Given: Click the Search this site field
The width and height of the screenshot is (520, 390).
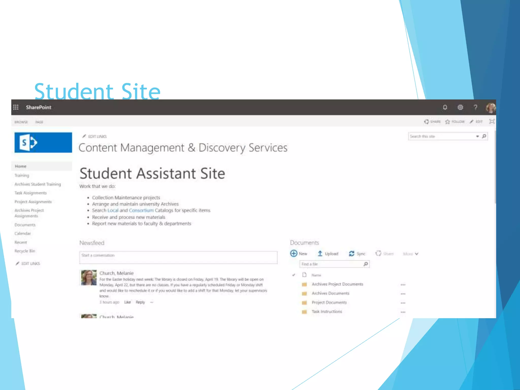Looking at the screenshot, I should [442, 136].
